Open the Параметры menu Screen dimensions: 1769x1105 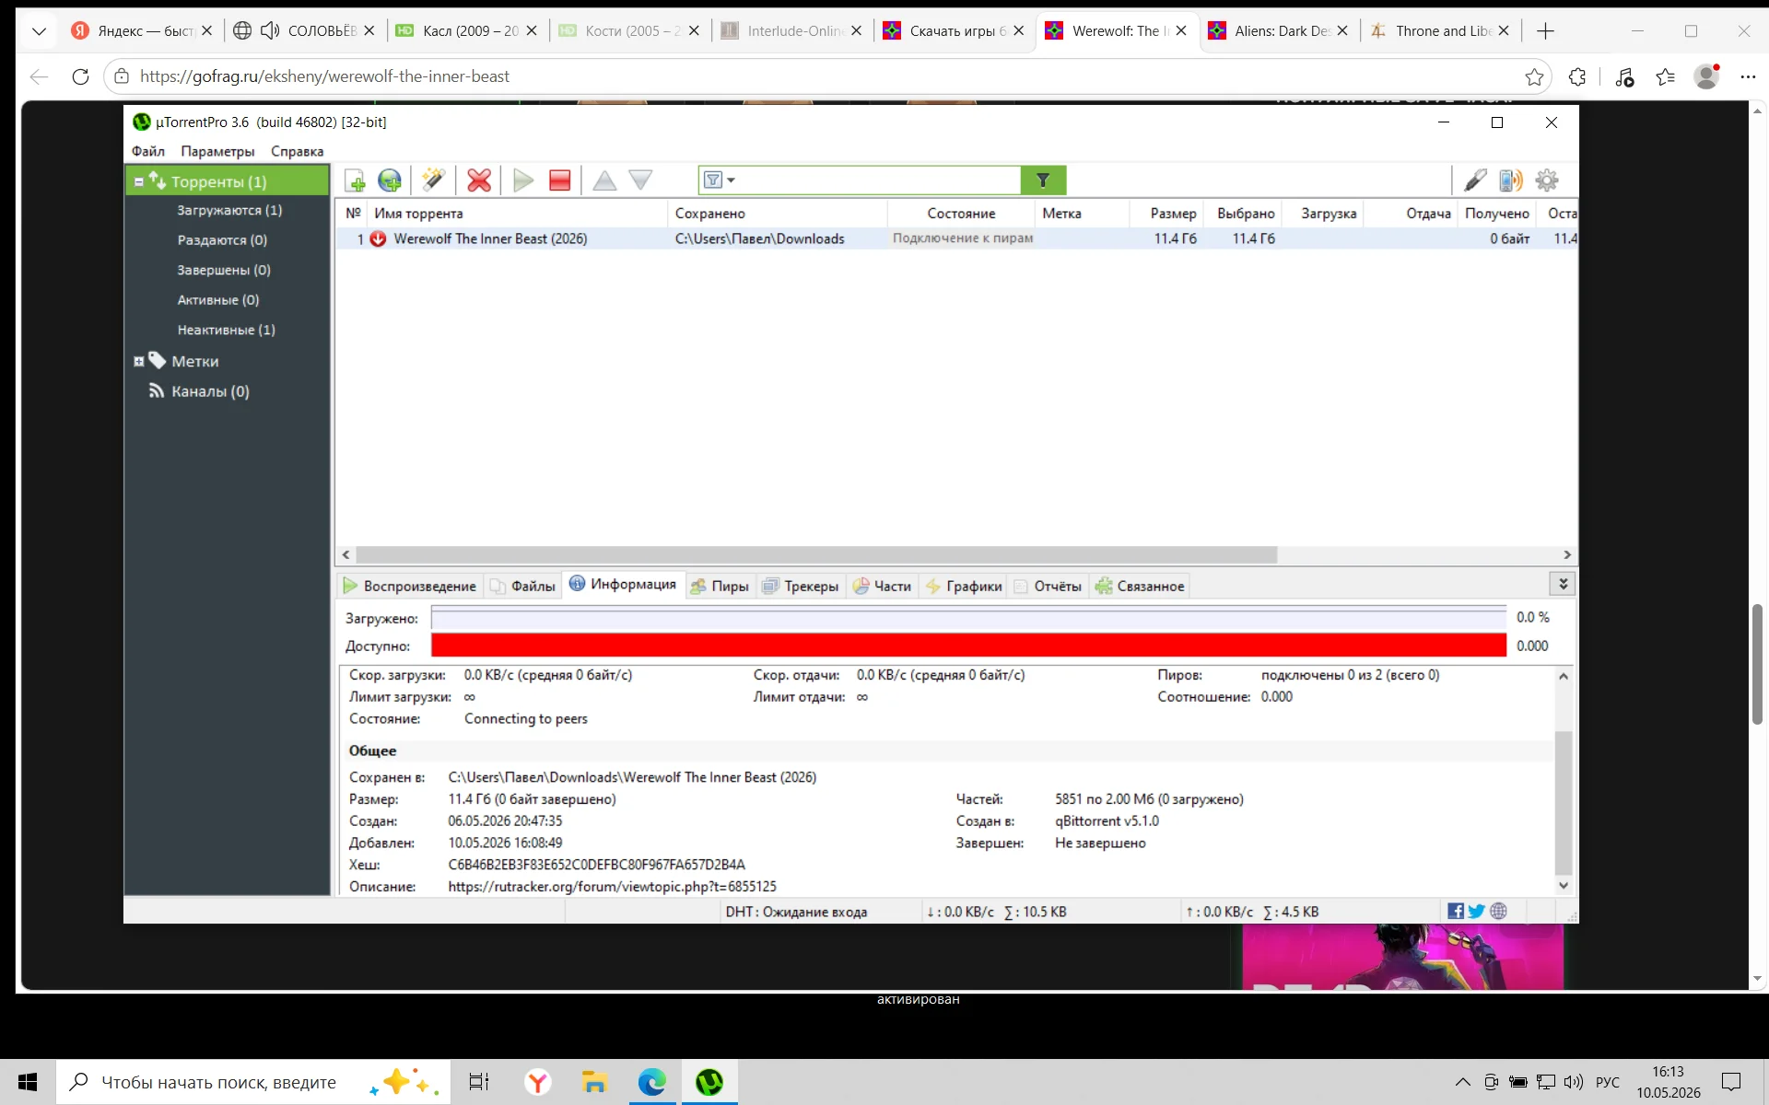217,151
